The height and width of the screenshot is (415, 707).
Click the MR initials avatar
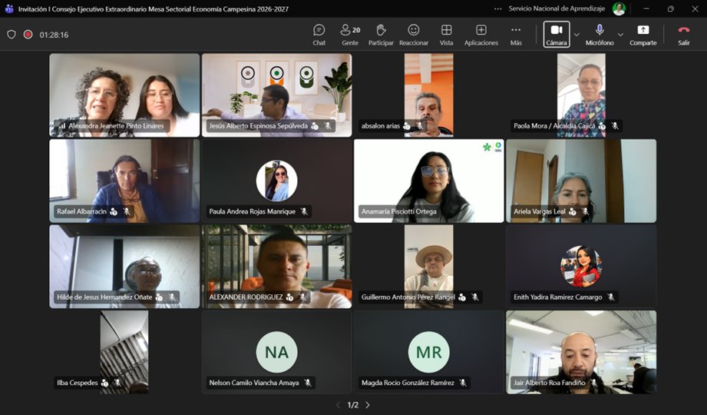click(x=429, y=352)
